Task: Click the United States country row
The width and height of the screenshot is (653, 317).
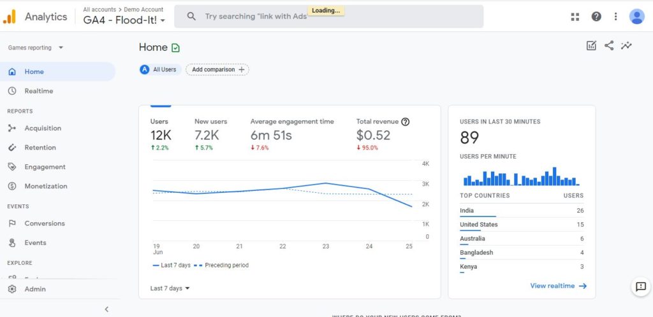Action: [522, 225]
